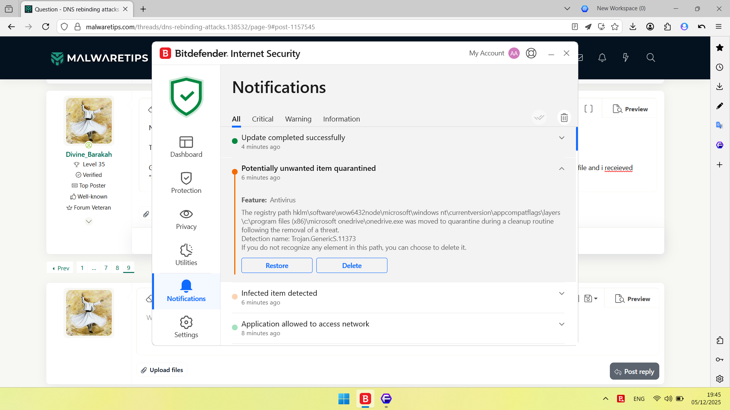Switch to the Critical notifications tab
The width and height of the screenshot is (730, 410).
(x=262, y=119)
